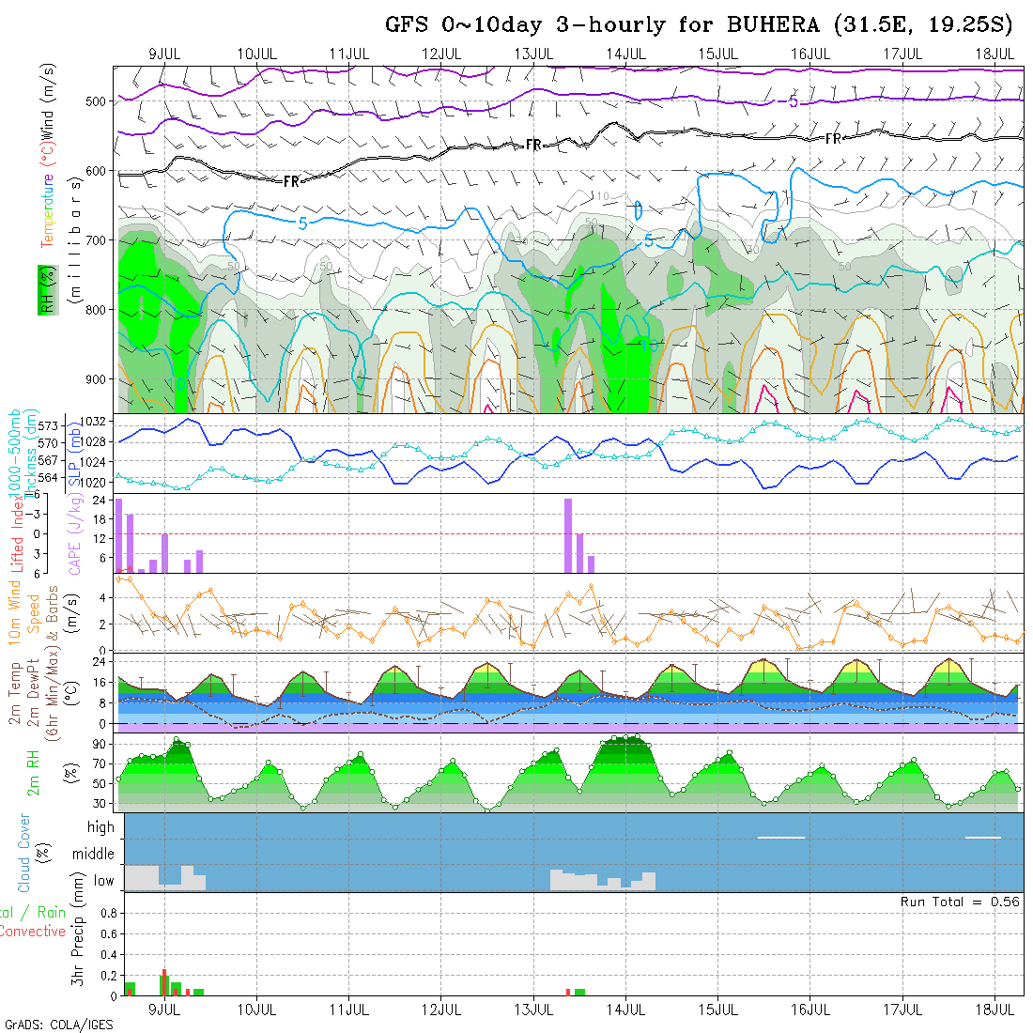Click the GFS BUHERA chart title
The image size is (1033, 1033).
(x=699, y=25)
